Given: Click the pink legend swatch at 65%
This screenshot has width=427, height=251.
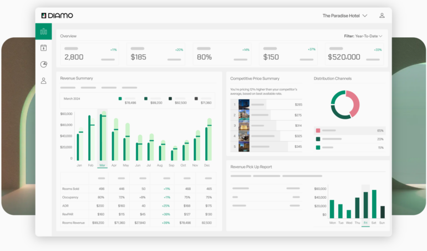Looking at the screenshot, I should click(x=318, y=130).
